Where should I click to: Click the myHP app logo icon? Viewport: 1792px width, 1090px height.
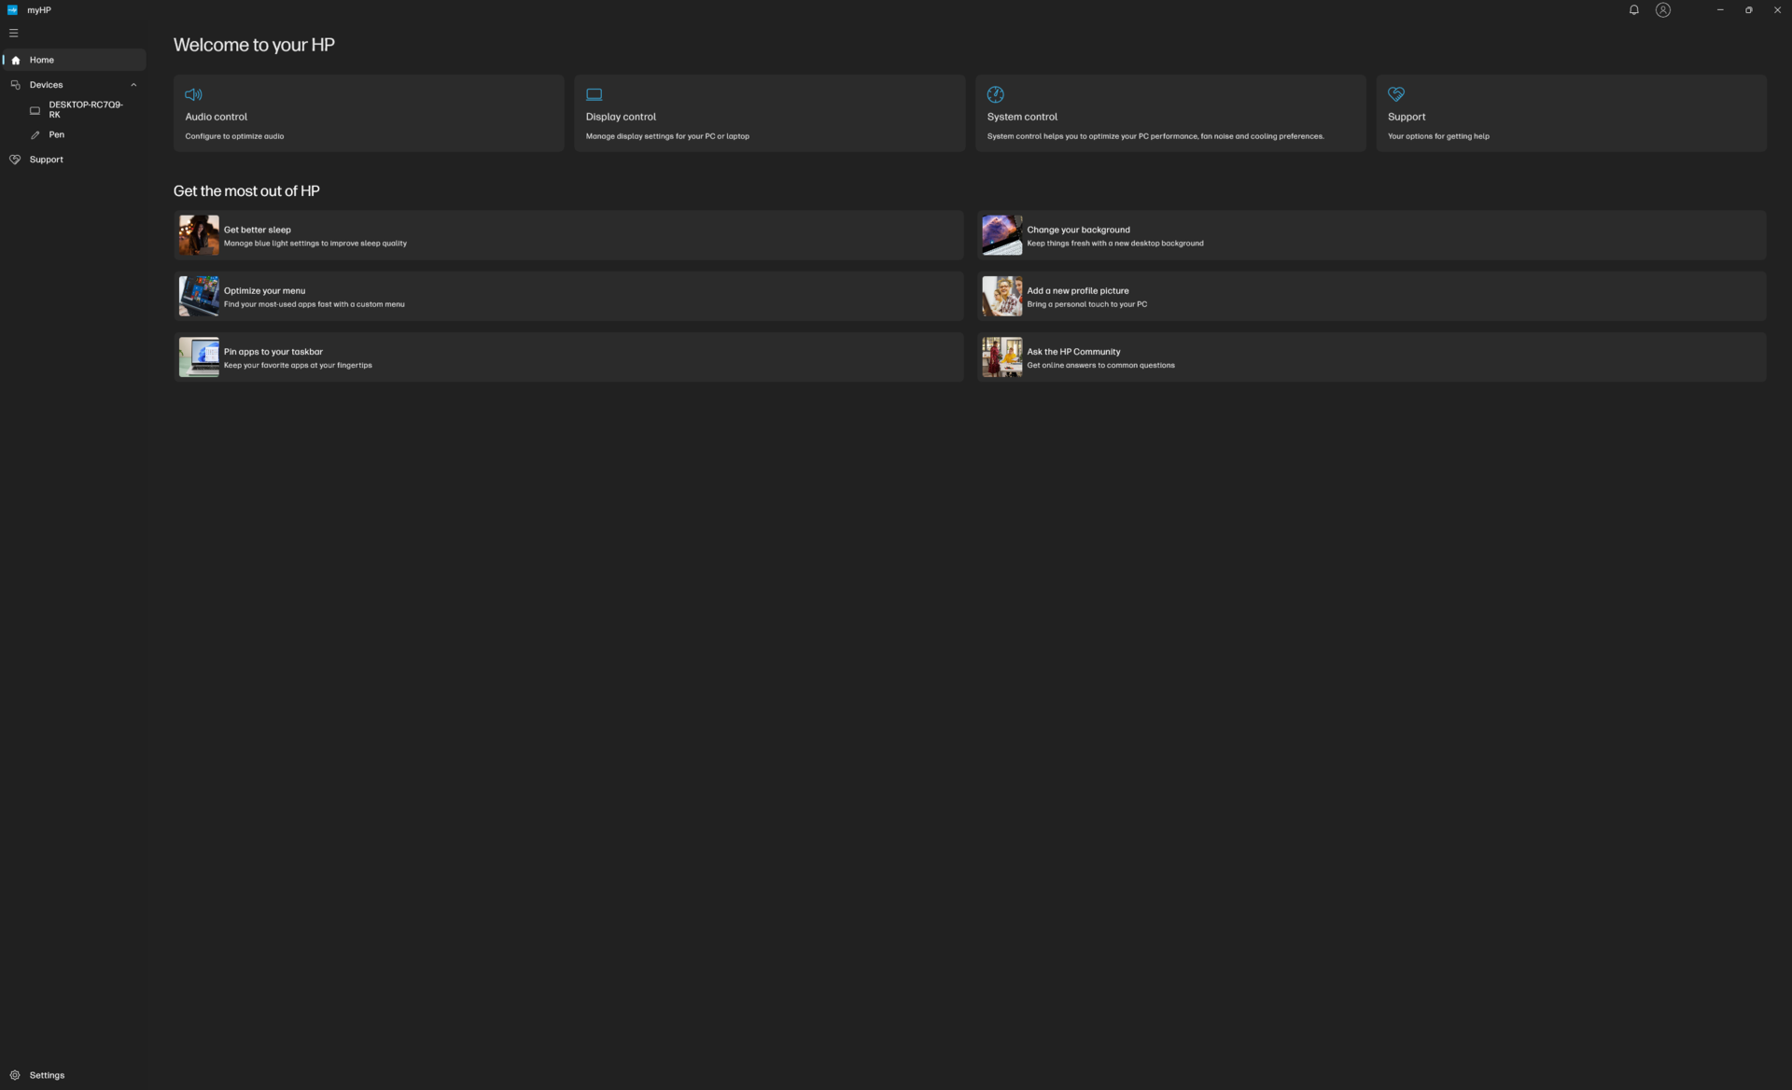click(12, 10)
